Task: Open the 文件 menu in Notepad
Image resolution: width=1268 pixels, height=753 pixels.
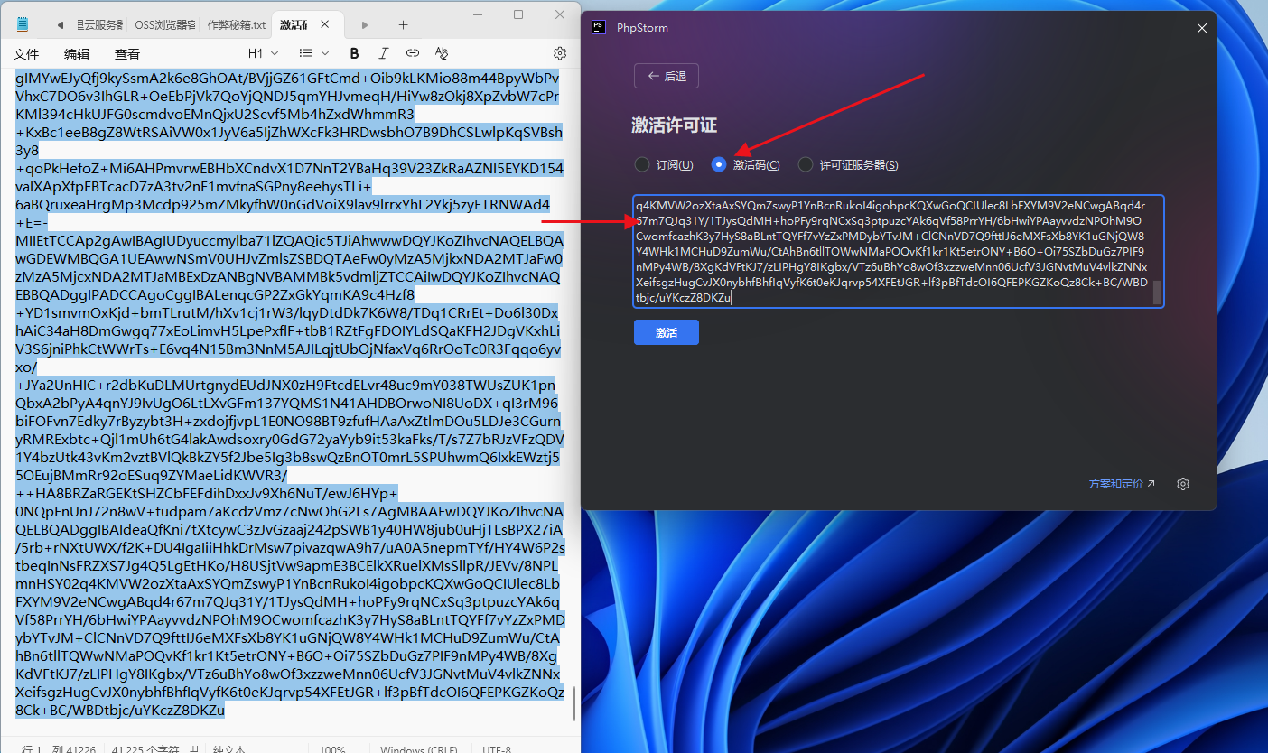Action: 27,54
